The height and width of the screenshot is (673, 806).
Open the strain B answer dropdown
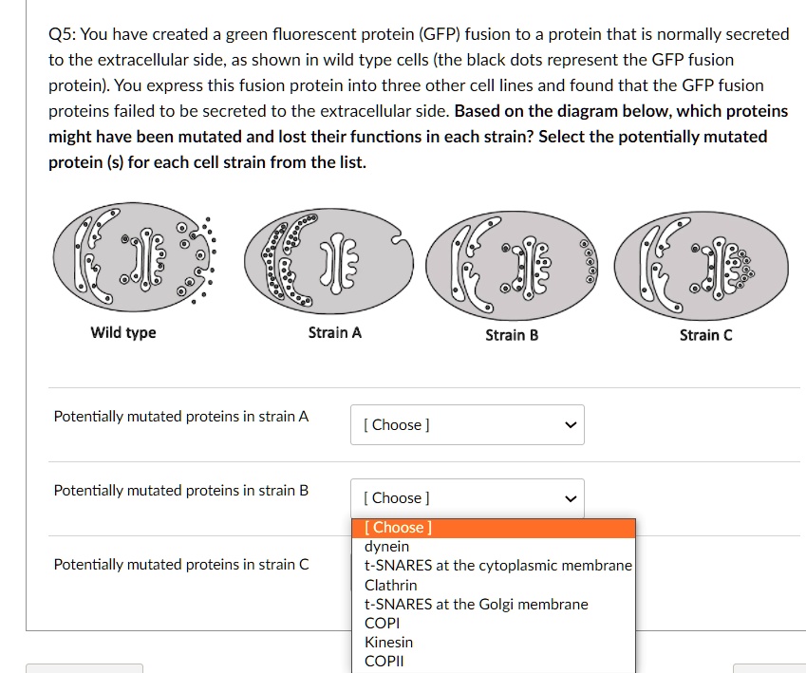click(467, 497)
